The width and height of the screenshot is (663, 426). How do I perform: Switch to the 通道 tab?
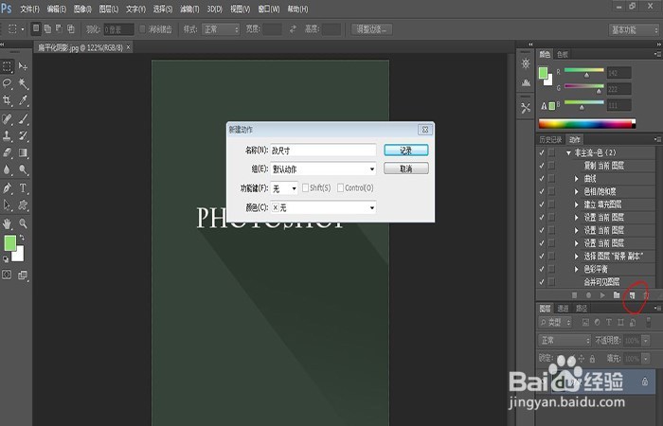pyautogui.click(x=564, y=308)
